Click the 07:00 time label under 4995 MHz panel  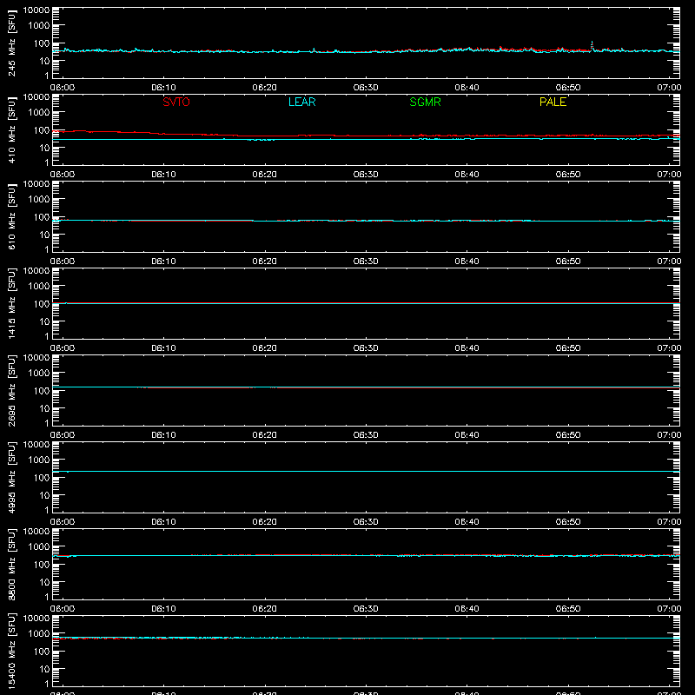(x=669, y=522)
